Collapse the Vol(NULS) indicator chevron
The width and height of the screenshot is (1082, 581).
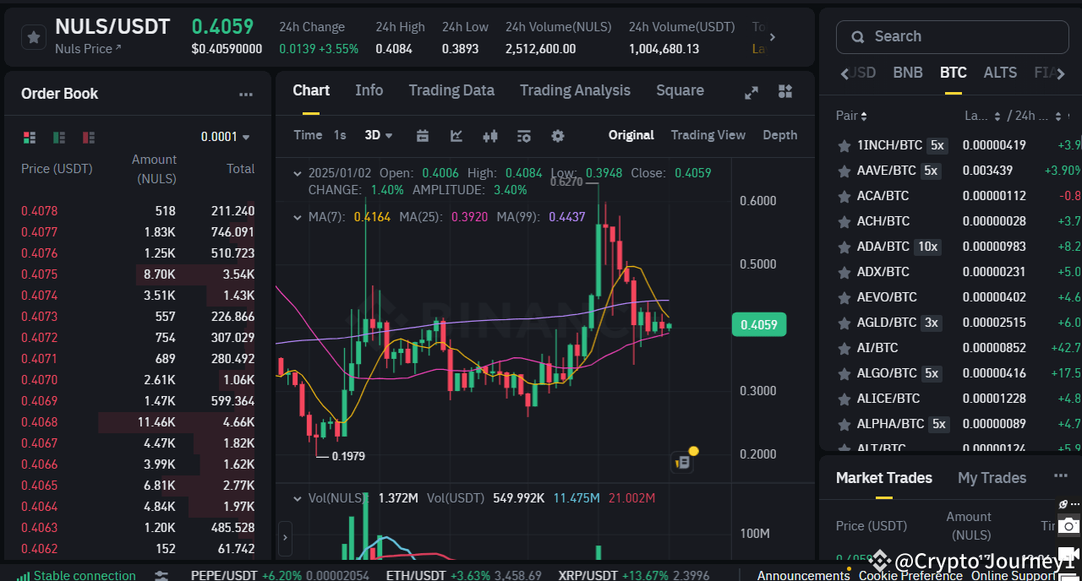(x=297, y=498)
